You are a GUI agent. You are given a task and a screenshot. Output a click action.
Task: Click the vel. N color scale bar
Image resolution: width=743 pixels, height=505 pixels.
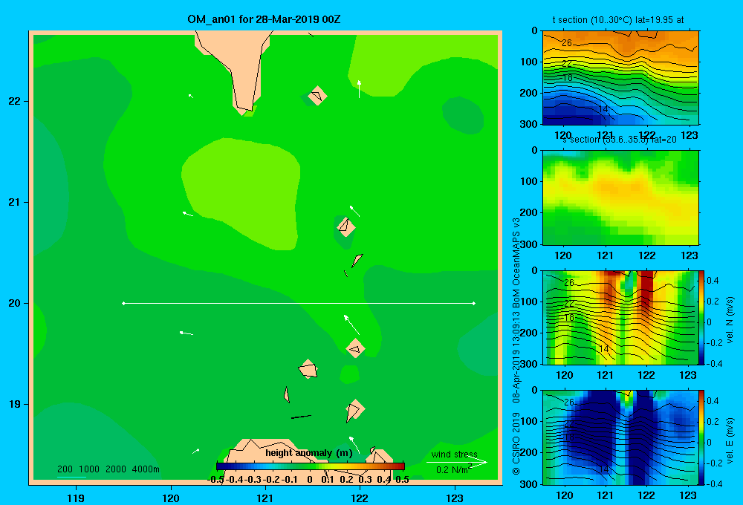click(701, 317)
